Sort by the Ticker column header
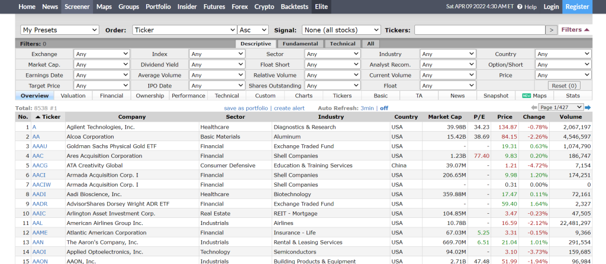Viewport: 606px width, 264px height. (48, 117)
